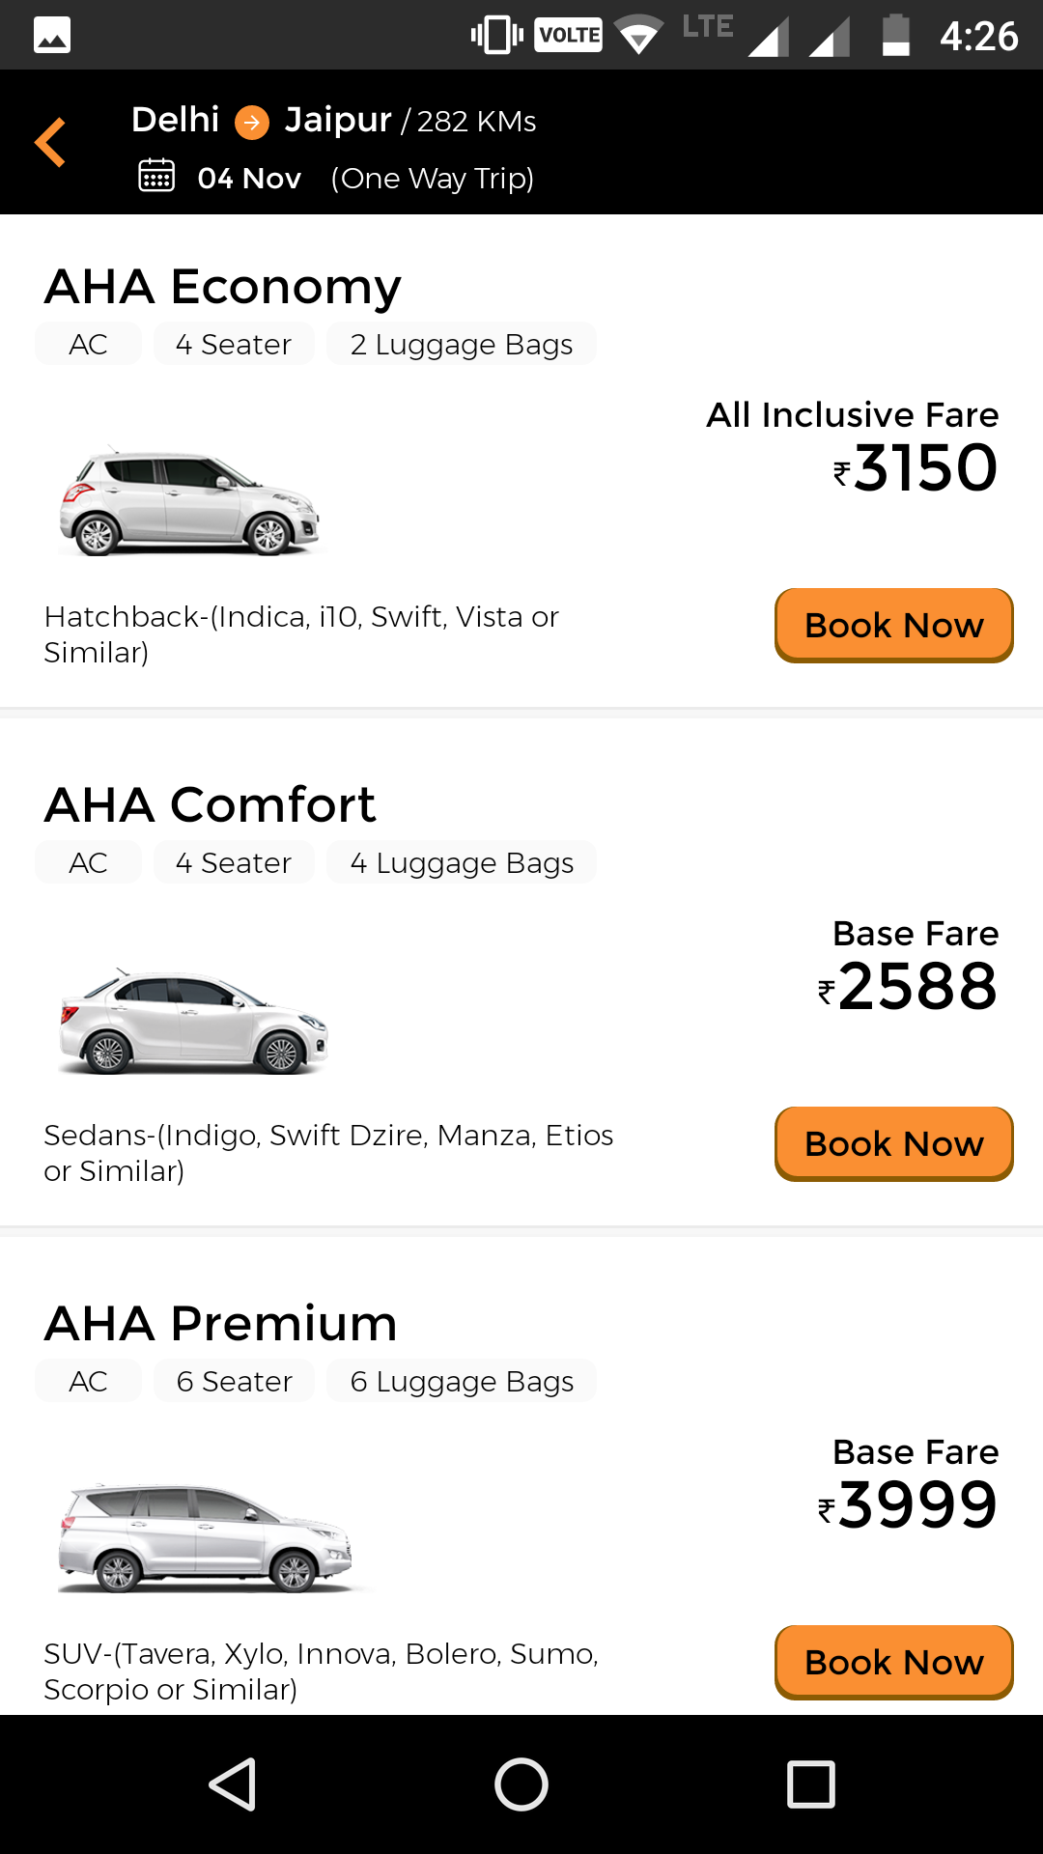Tap the battery icon in status bar

896,36
